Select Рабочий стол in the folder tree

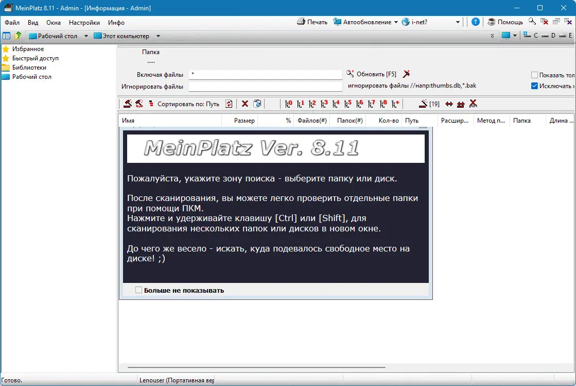click(31, 77)
